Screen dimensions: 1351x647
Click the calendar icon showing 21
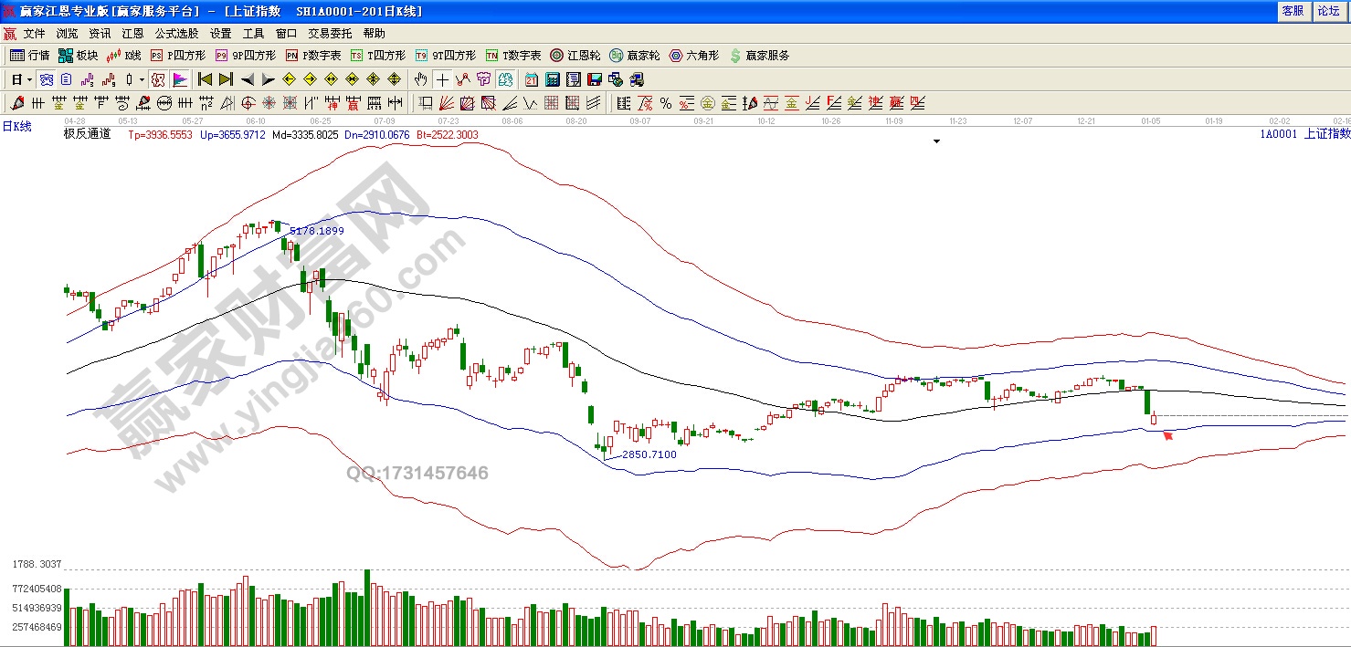point(531,79)
